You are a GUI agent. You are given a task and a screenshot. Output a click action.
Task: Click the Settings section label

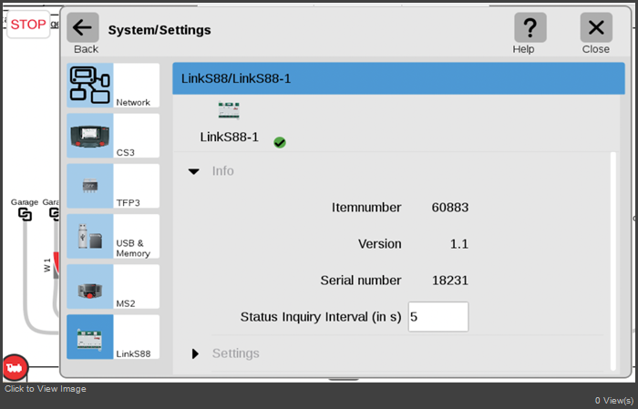click(x=235, y=353)
